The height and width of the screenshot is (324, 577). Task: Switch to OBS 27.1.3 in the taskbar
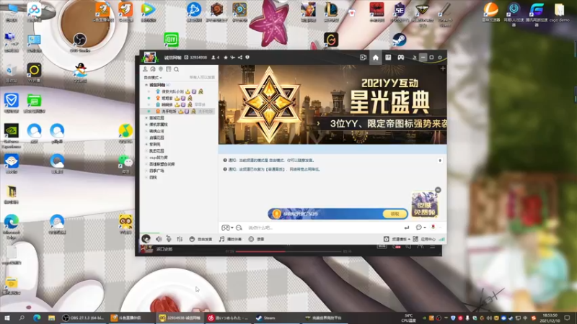pos(83,318)
